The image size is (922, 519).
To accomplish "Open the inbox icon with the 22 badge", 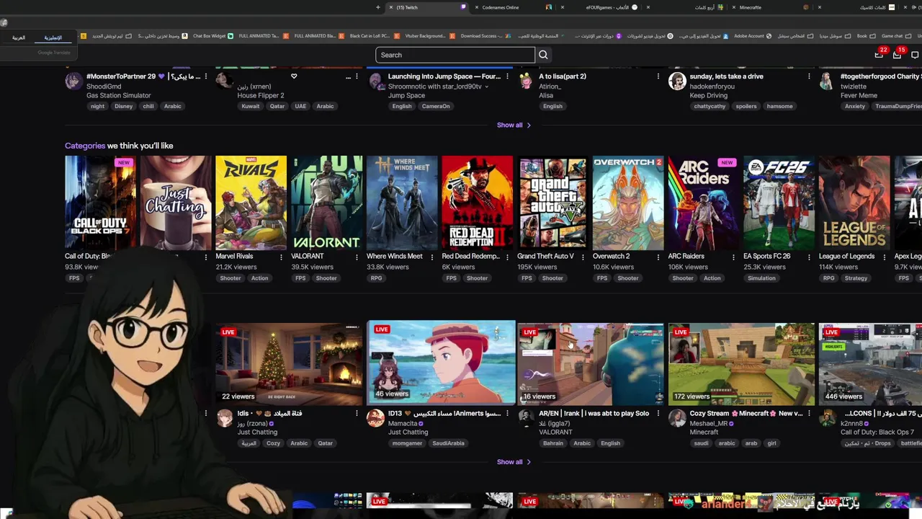I will 879,55.
